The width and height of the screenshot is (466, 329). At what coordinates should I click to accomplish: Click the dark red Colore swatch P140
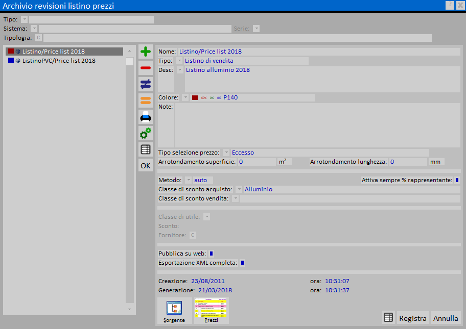pyautogui.click(x=195, y=97)
